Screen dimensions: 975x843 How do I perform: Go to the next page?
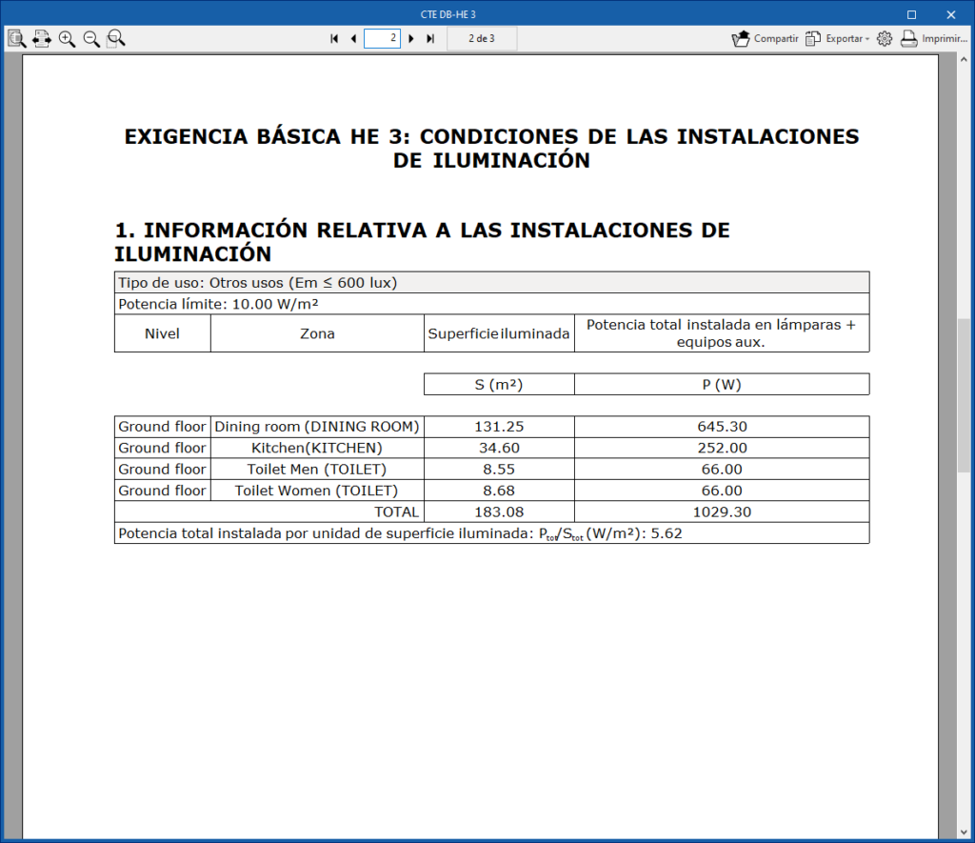click(x=411, y=38)
